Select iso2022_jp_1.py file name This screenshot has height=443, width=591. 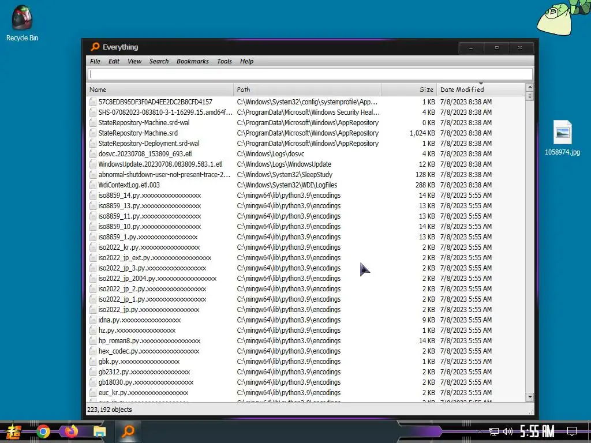152,299
